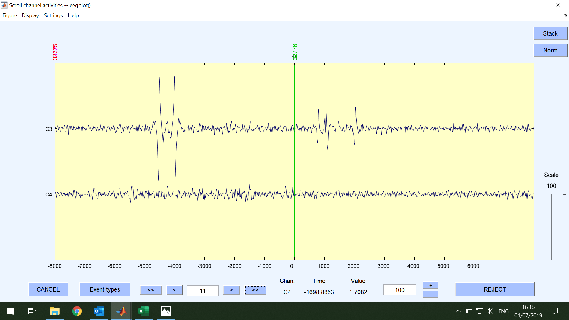Image resolution: width=569 pixels, height=320 pixels.
Task: Click the MATLAB taskbar icon
Action: pyautogui.click(x=122, y=311)
